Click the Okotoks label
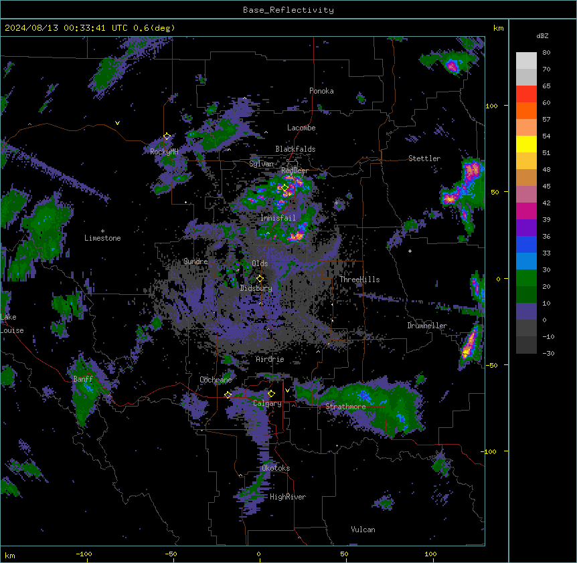The height and width of the screenshot is (563, 577). point(276,468)
